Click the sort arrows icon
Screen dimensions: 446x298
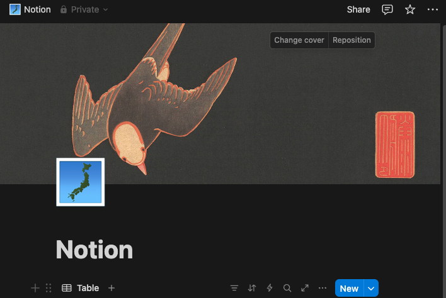(252, 288)
